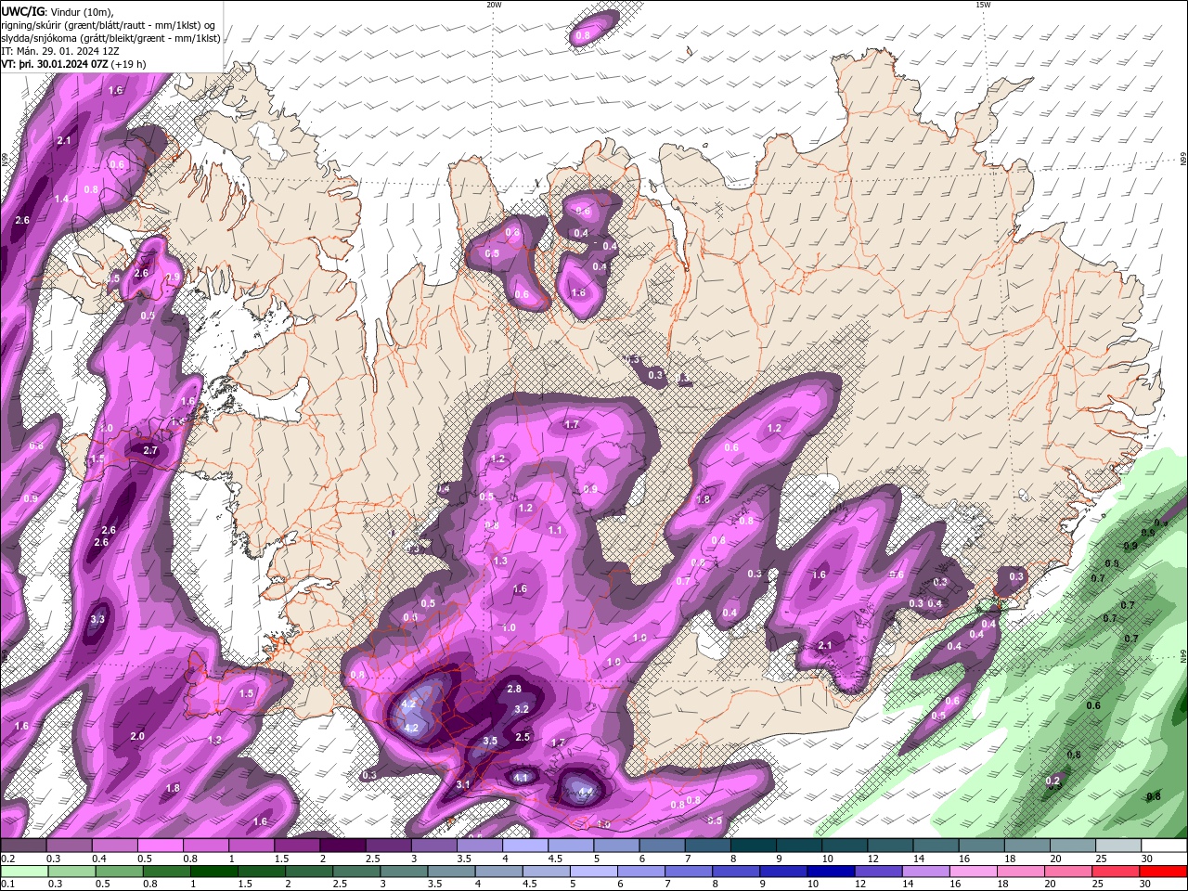The image size is (1188, 891).
Task: Select the 4.1 value on the map
Action: coord(521,778)
